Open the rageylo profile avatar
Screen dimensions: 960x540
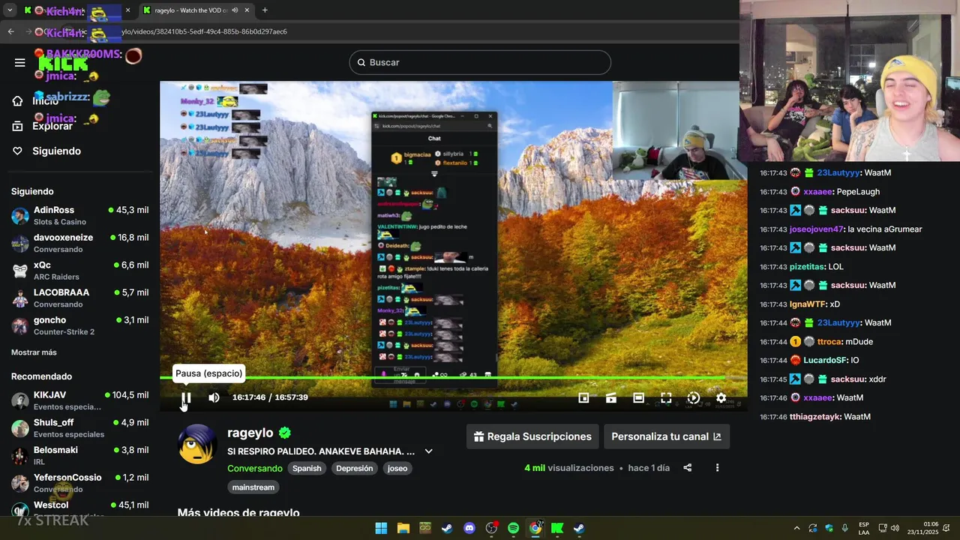(198, 444)
